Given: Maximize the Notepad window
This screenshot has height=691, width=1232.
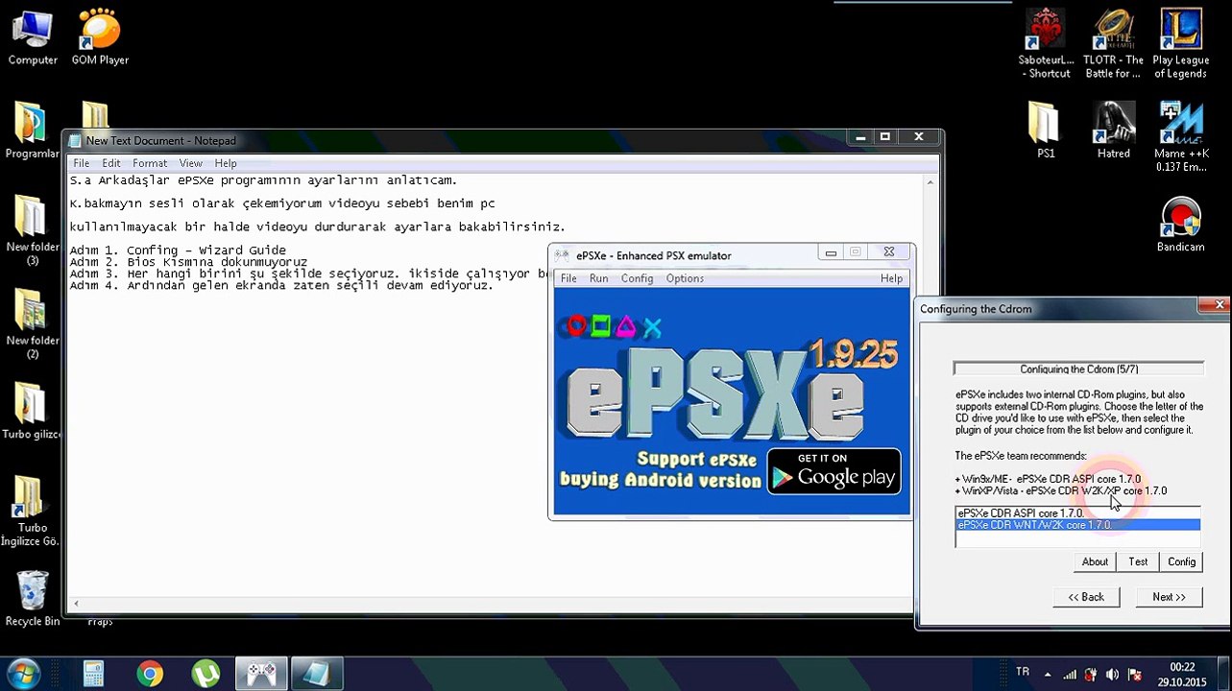Looking at the screenshot, I should click(885, 137).
